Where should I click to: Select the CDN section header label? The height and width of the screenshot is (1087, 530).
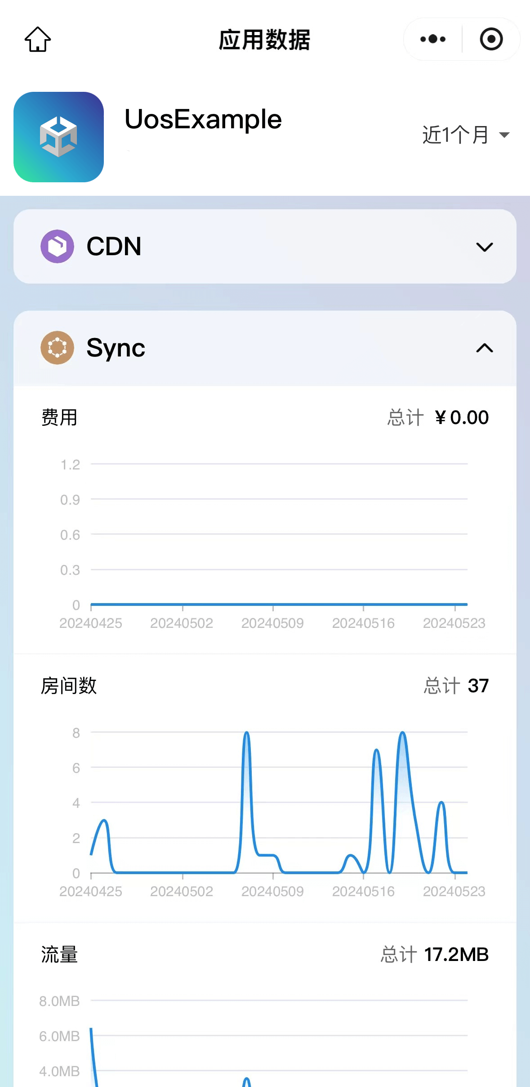click(114, 247)
